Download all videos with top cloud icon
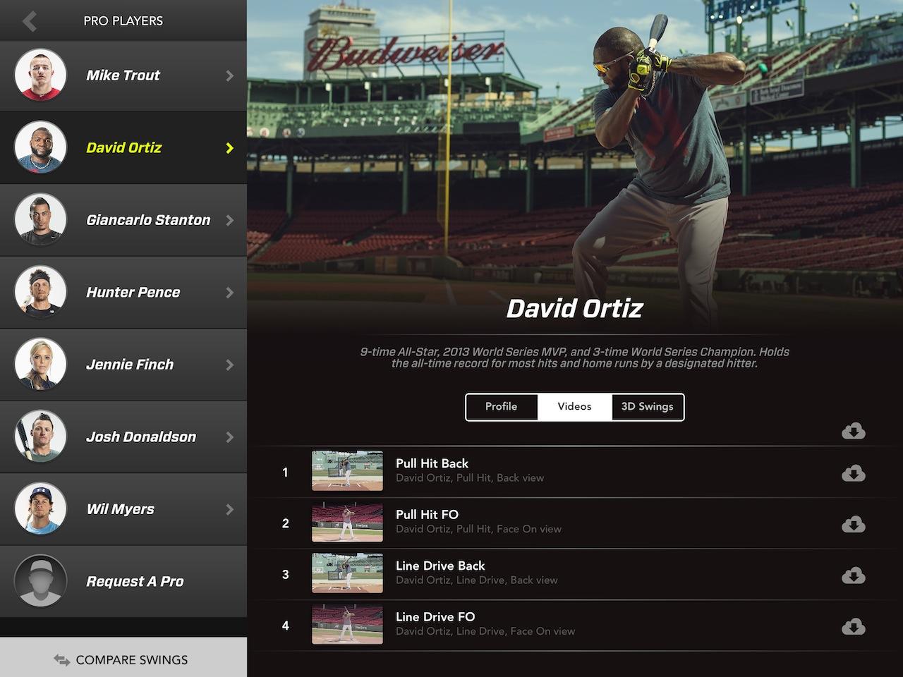The height and width of the screenshot is (677, 903). pyautogui.click(x=853, y=431)
